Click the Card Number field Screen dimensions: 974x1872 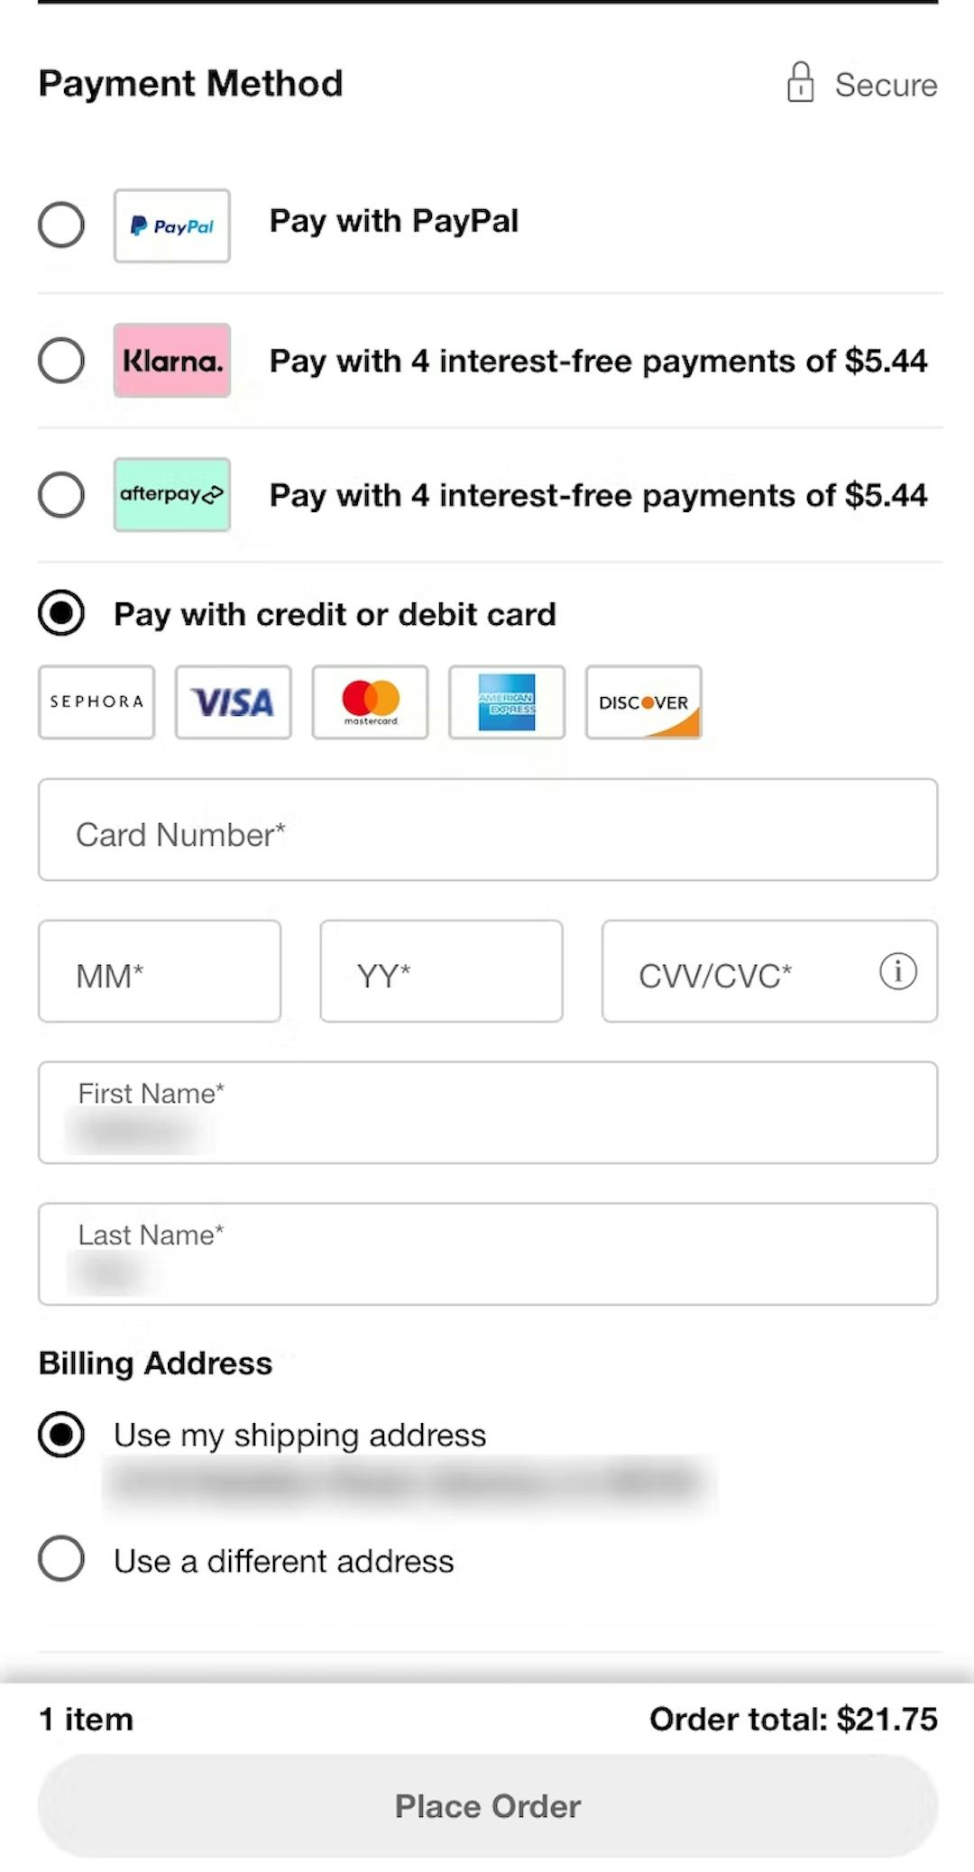click(x=487, y=830)
